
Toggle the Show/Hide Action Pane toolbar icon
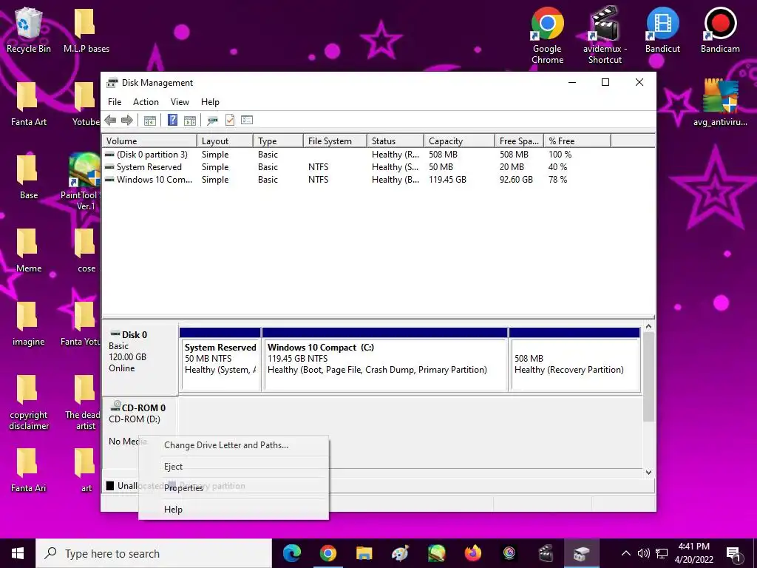tap(190, 121)
